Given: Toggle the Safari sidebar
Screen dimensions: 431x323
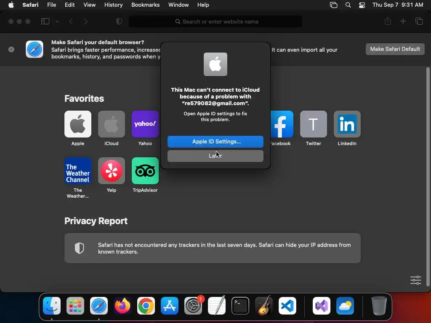Looking at the screenshot, I should tap(45, 21).
